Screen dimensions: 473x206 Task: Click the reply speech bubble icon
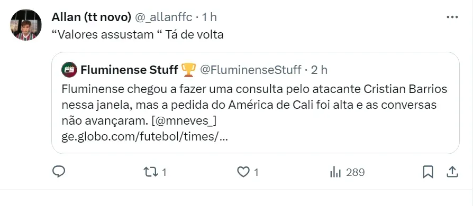tap(59, 172)
